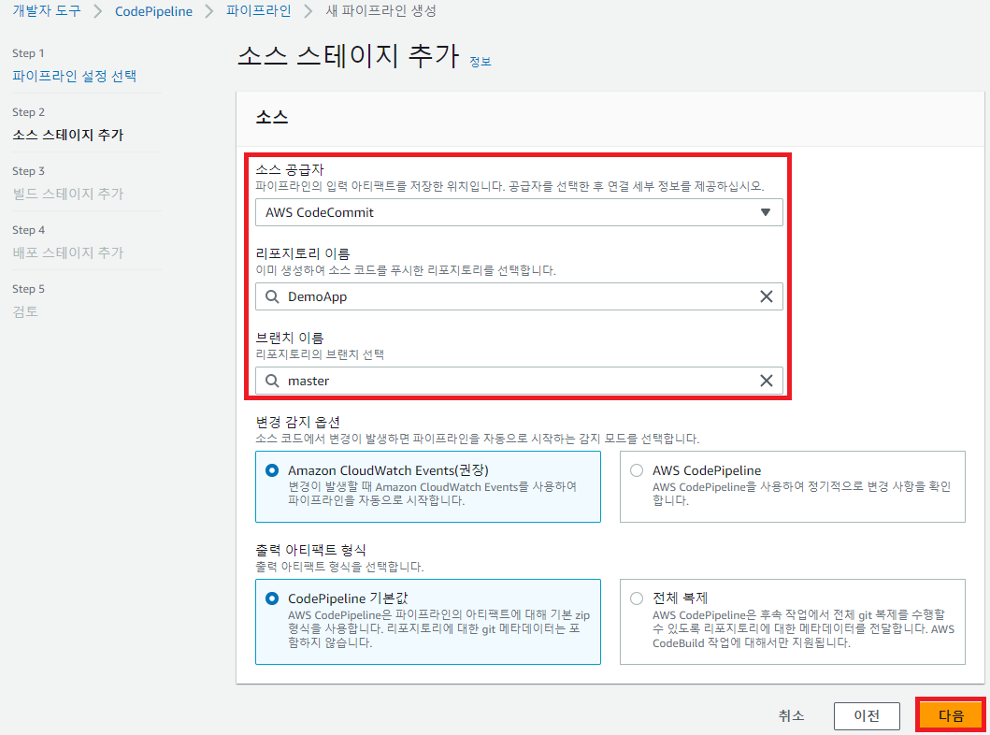Screen dimensions: 990x735
Task: Click the 리포지토리 이름 label
Action: [303, 253]
